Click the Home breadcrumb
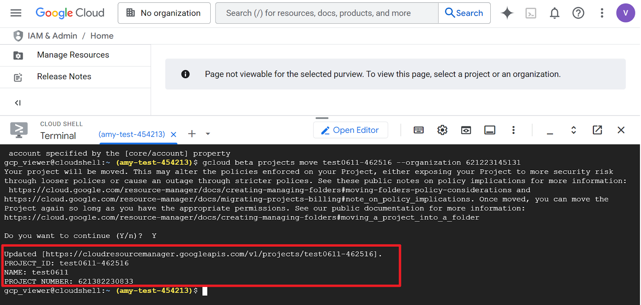The height and width of the screenshot is (305, 641). point(102,36)
